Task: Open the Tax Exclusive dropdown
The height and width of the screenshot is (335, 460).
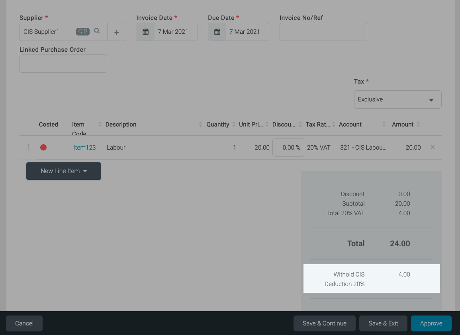Action: [397, 99]
